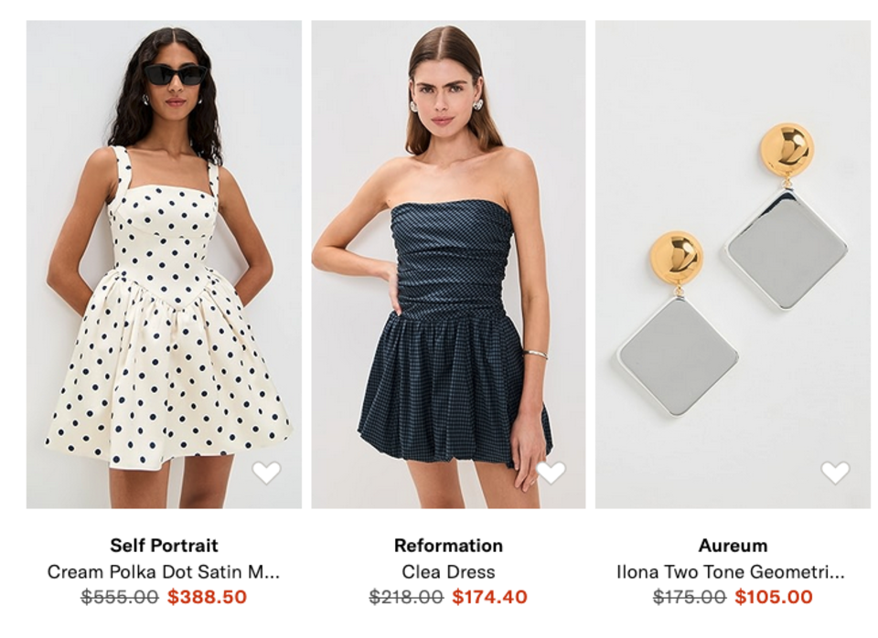
Task: Open the Reformation navy dress image
Action: pyautogui.click(x=448, y=264)
